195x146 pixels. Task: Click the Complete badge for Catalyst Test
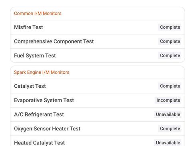pos(169,86)
